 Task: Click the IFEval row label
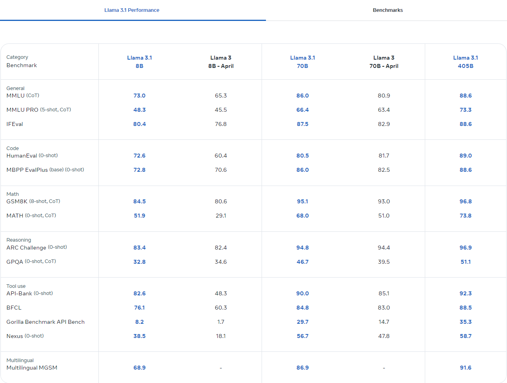point(15,124)
